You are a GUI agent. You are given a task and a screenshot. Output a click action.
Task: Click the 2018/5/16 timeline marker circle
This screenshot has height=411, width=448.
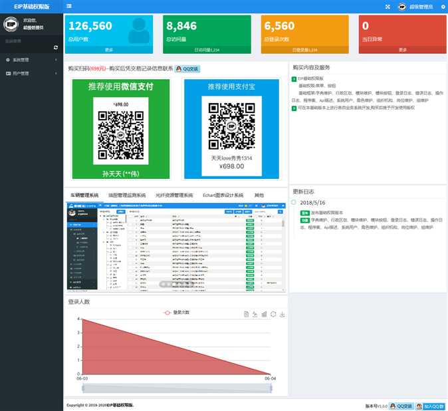coord(293,202)
